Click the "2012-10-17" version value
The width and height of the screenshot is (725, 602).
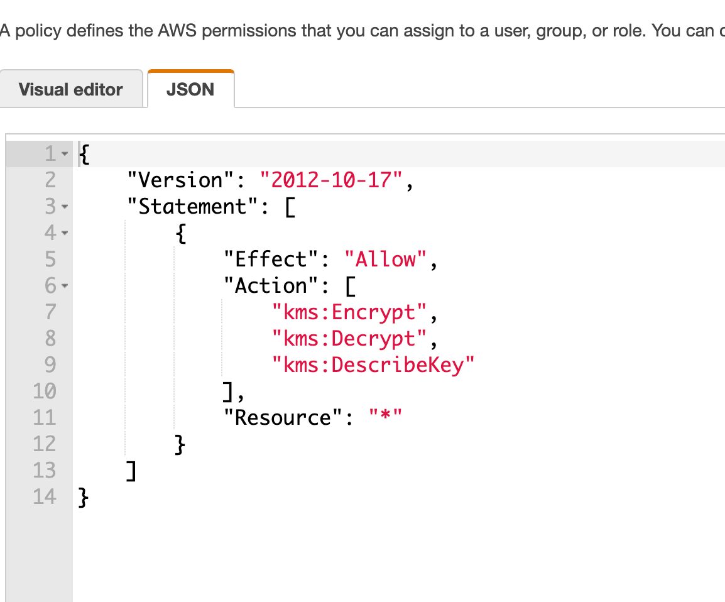(x=331, y=180)
